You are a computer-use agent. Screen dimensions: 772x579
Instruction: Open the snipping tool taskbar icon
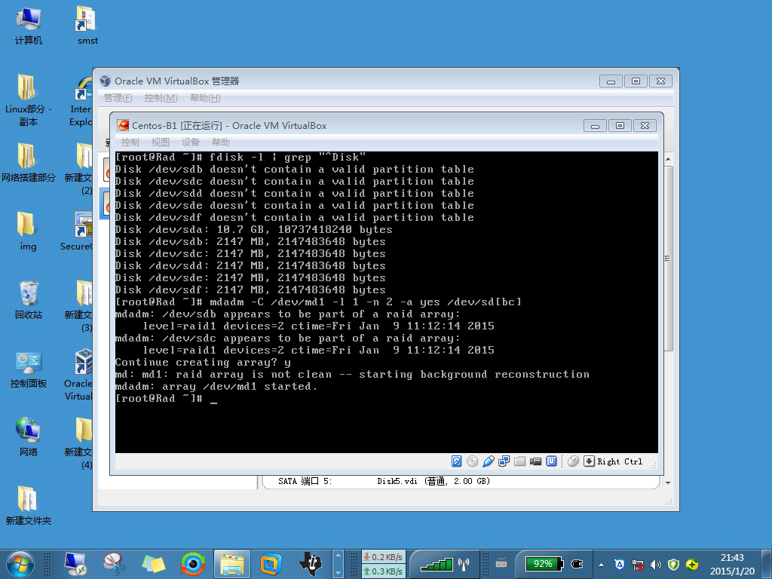(x=115, y=564)
